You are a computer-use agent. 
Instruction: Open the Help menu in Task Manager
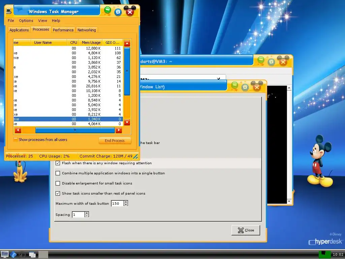click(x=56, y=21)
